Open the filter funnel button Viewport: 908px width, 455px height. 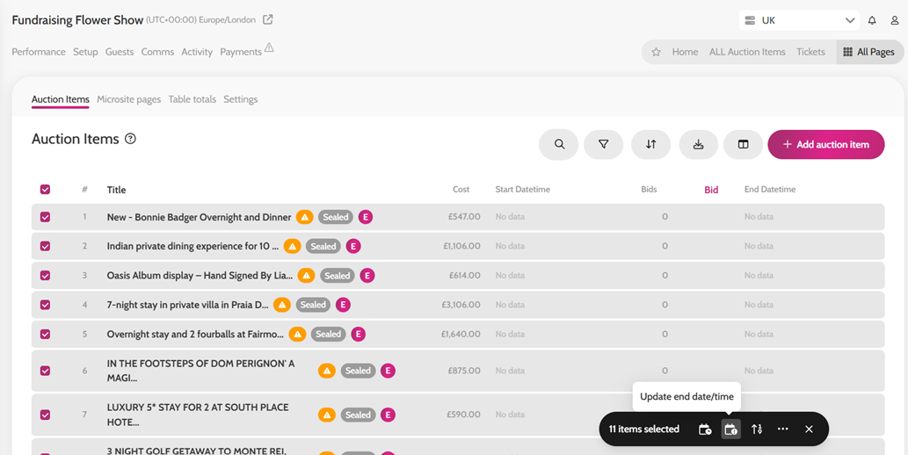(x=603, y=145)
